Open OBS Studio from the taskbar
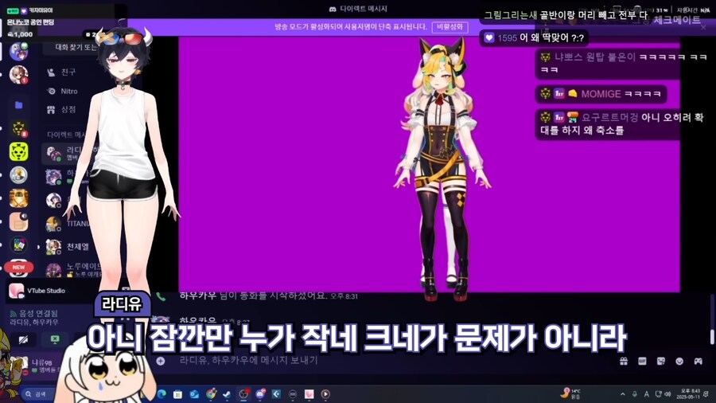The image size is (716, 403). [243, 394]
